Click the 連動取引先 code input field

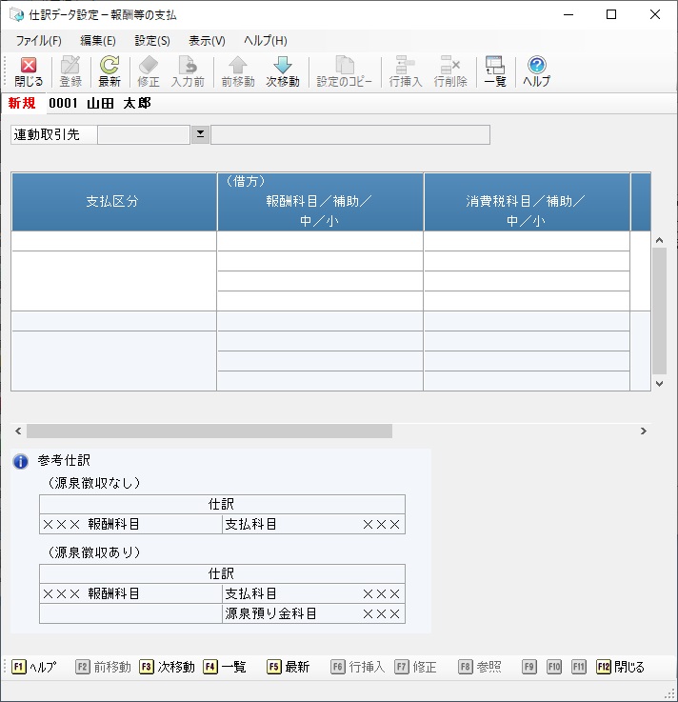144,134
